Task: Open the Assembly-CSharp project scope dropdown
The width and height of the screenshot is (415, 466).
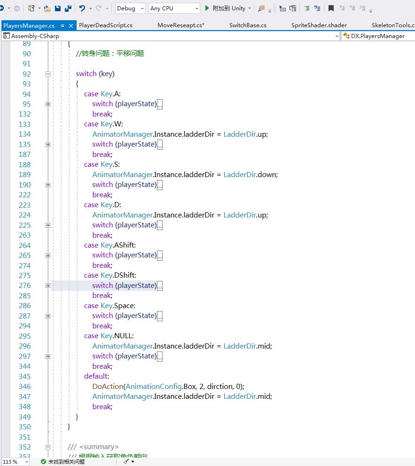Action: tap(337, 36)
